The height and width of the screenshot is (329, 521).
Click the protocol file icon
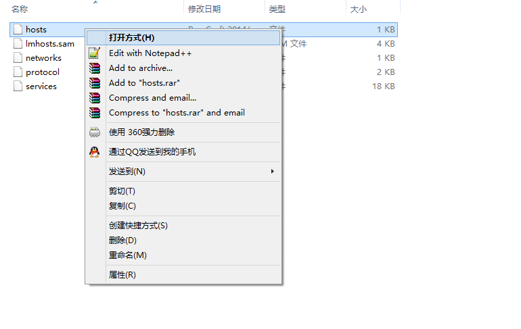[18, 72]
